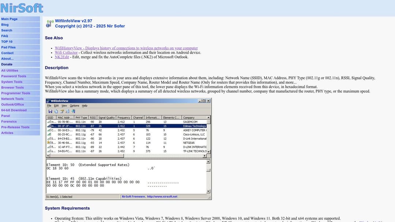This screenshot has width=395, height=222.
Task: Click the signal icon of the TP-LINK row
Action: [x=49, y=152]
